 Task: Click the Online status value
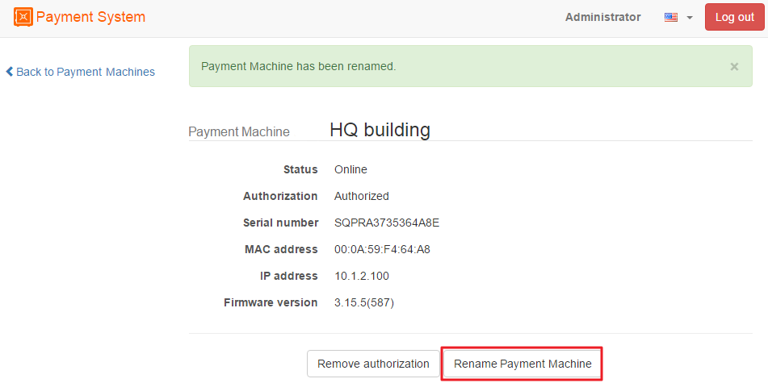pyautogui.click(x=350, y=169)
